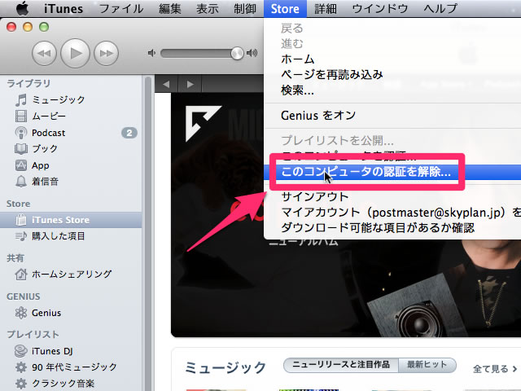Screen dimensions: 521x391
Task: Select ブック in the library sidebar
Action: pyautogui.click(x=71, y=148)
